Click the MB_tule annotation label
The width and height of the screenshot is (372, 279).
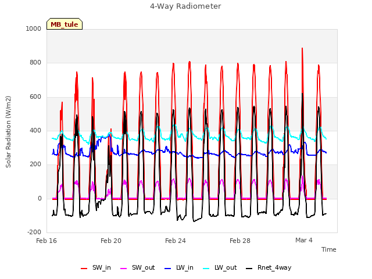[x=65, y=24]
